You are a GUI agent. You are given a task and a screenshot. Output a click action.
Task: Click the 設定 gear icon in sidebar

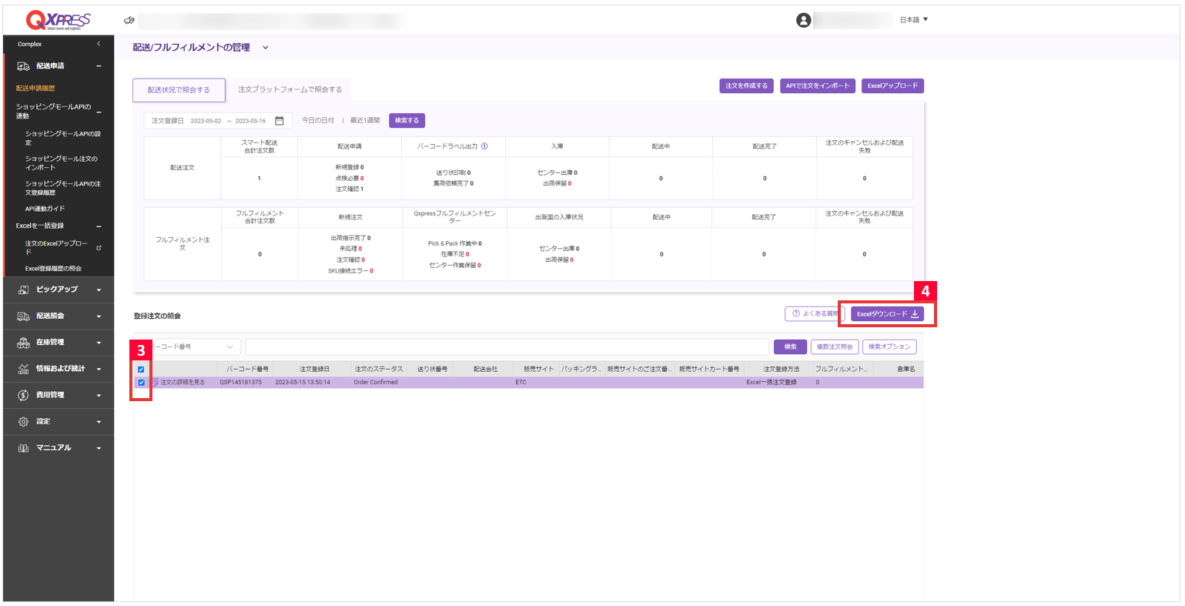pyautogui.click(x=23, y=421)
